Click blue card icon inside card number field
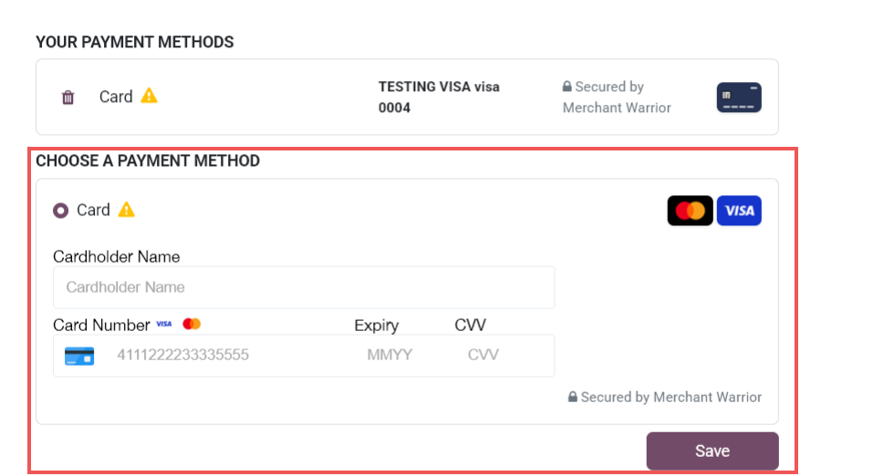Viewport: 883px width, 476px height. click(x=79, y=356)
